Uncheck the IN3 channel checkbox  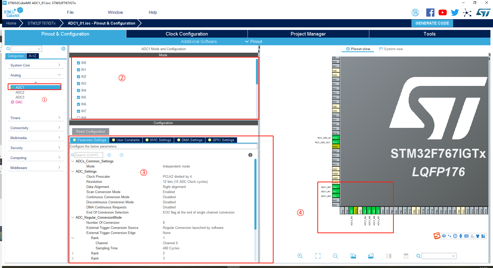(x=79, y=84)
